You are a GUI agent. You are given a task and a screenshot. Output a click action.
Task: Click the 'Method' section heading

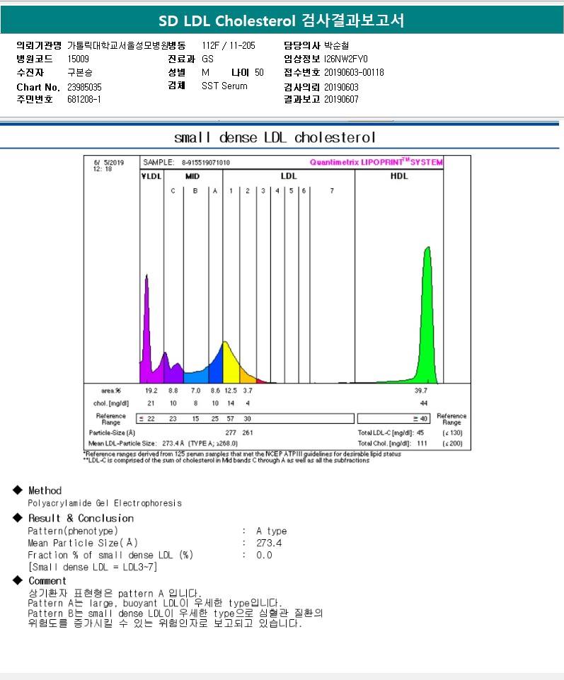[45, 490]
